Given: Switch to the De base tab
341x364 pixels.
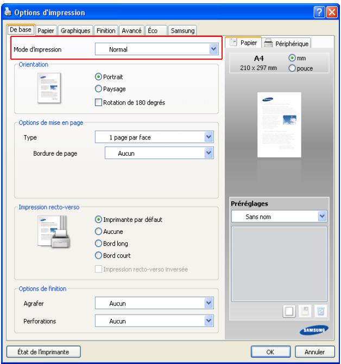Looking at the screenshot, I should (21, 30).
